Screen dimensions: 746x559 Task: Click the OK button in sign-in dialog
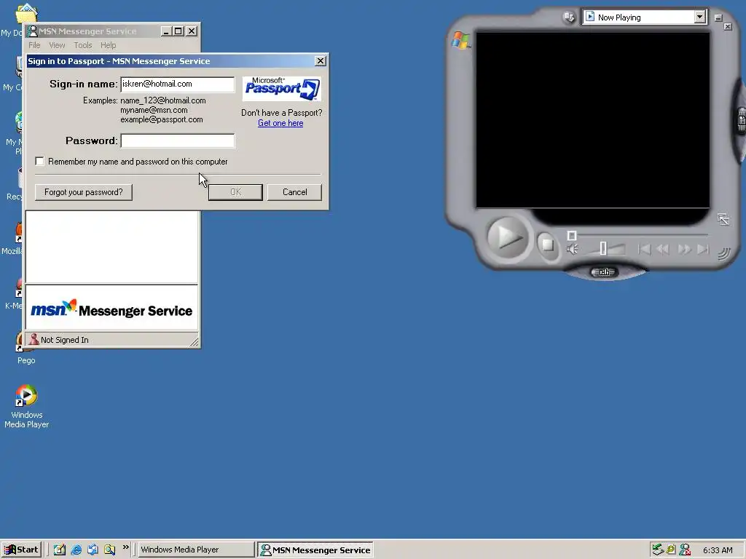pyautogui.click(x=235, y=192)
